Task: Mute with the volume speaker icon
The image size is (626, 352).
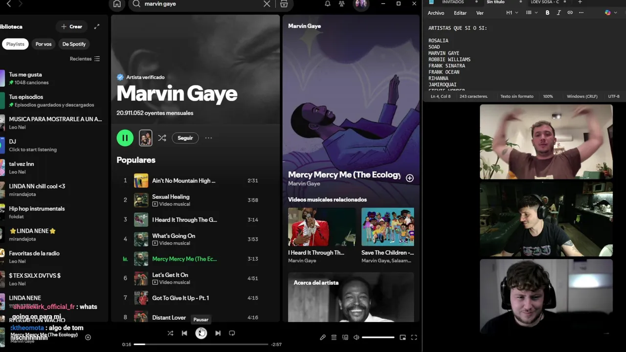Action: click(x=357, y=337)
